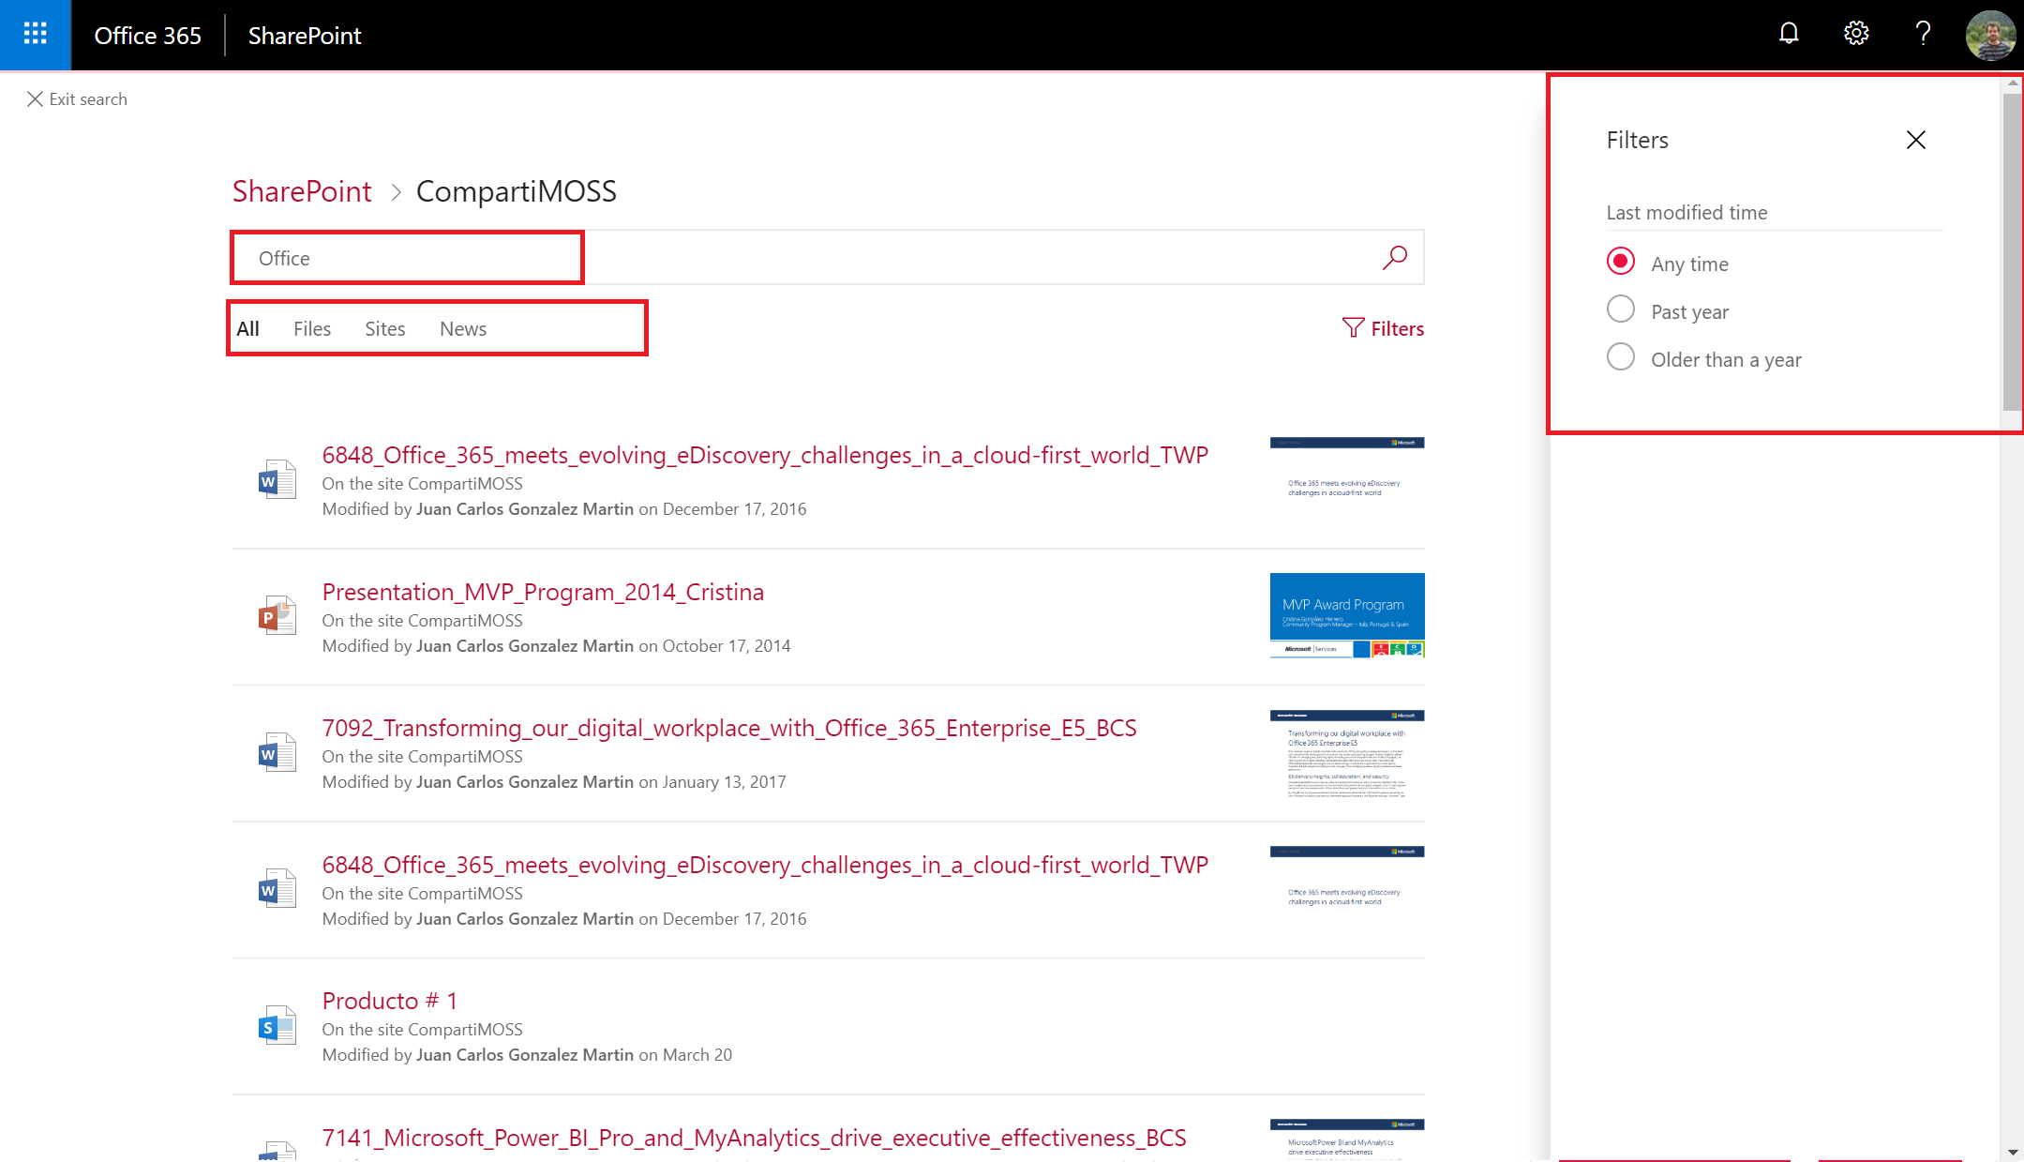Click the Office 365 header link

pos(148,36)
